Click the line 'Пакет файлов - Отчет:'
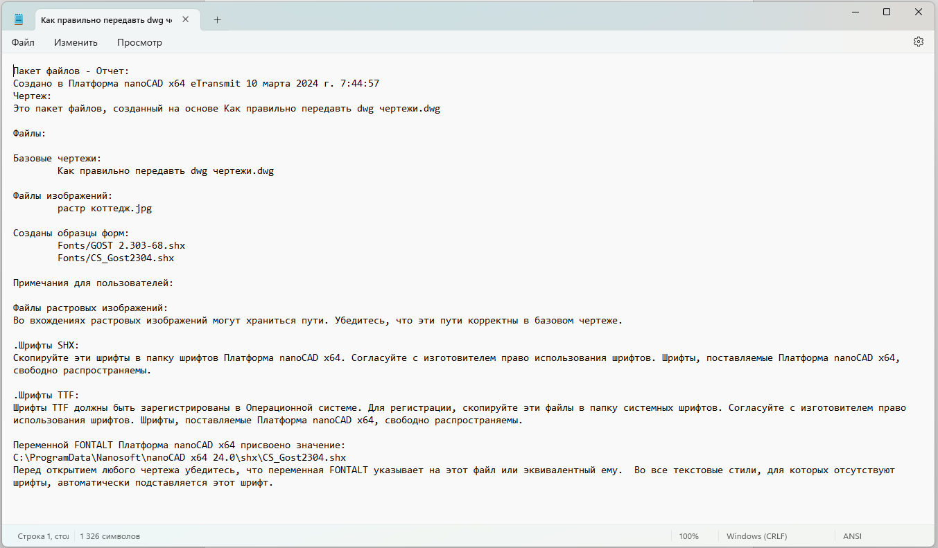The height and width of the screenshot is (548, 938). click(x=71, y=71)
